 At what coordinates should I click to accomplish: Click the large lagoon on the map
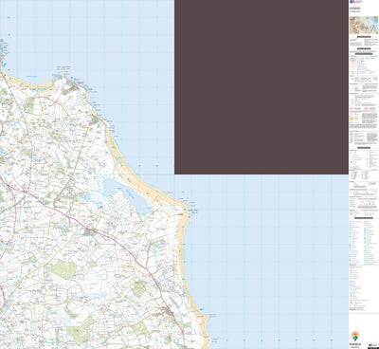coord(129,194)
